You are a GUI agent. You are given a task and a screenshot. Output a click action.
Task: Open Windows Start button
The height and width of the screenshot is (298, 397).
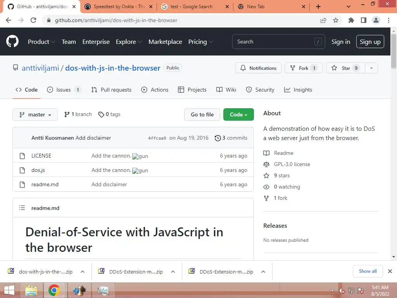tap(9, 290)
